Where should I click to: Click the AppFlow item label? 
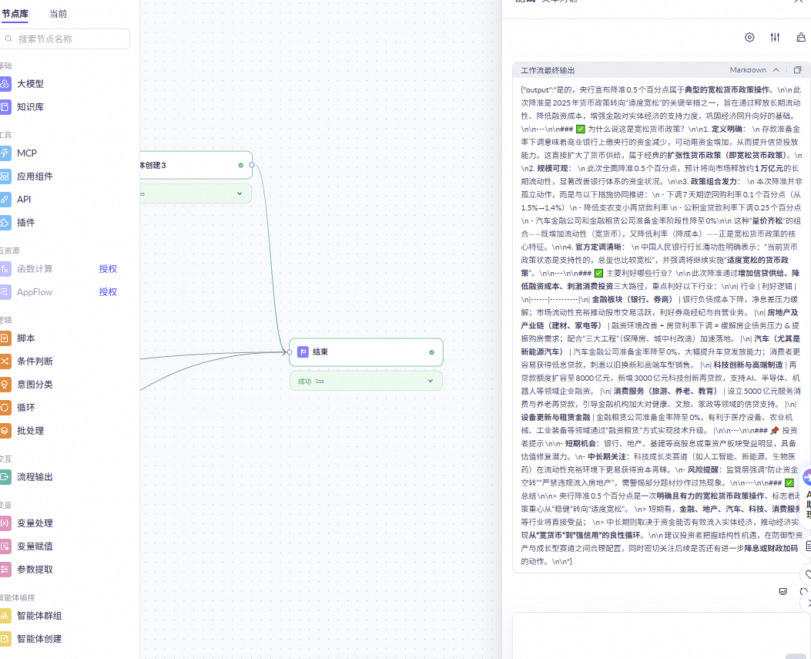pos(35,292)
